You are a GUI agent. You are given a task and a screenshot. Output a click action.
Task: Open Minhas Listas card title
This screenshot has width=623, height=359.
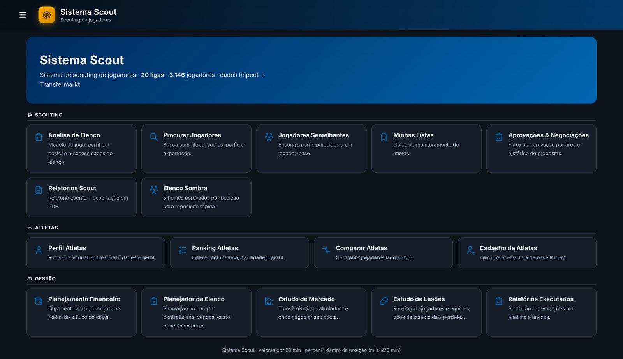(x=413, y=135)
